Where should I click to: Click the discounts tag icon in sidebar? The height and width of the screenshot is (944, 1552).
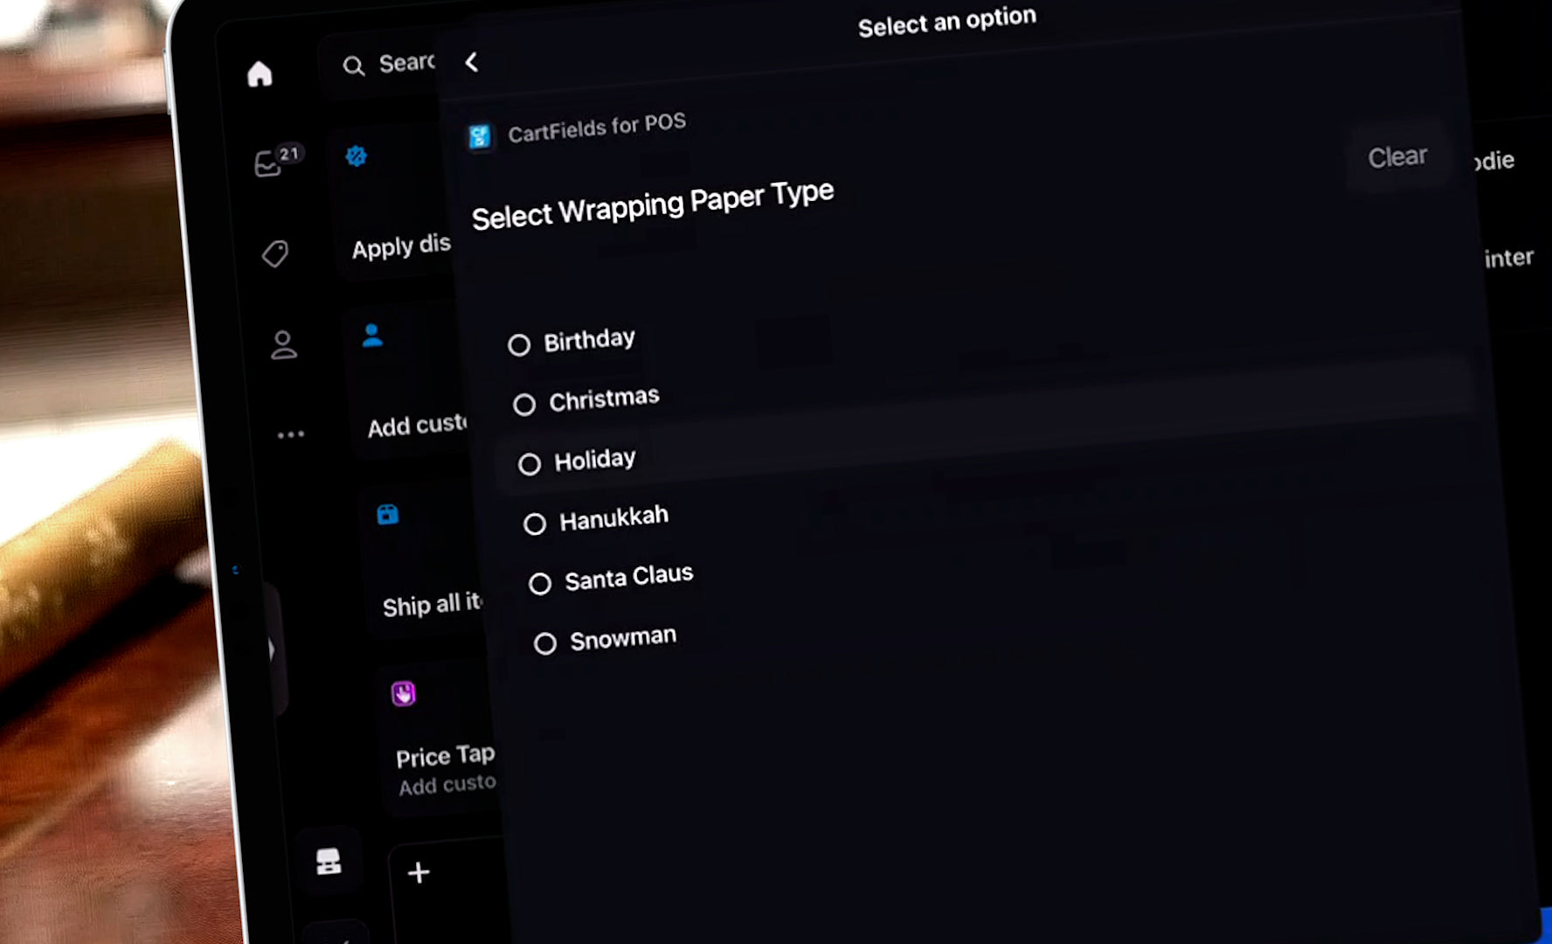(x=275, y=253)
